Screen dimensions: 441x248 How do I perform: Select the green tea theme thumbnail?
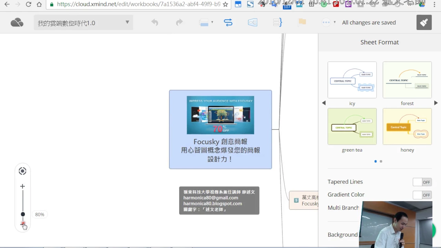tap(352, 126)
